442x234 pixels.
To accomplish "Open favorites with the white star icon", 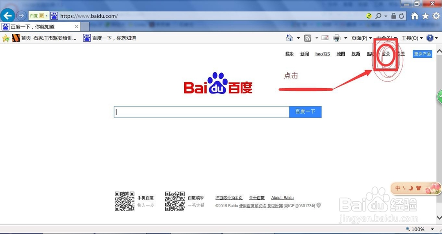I will (425, 16).
